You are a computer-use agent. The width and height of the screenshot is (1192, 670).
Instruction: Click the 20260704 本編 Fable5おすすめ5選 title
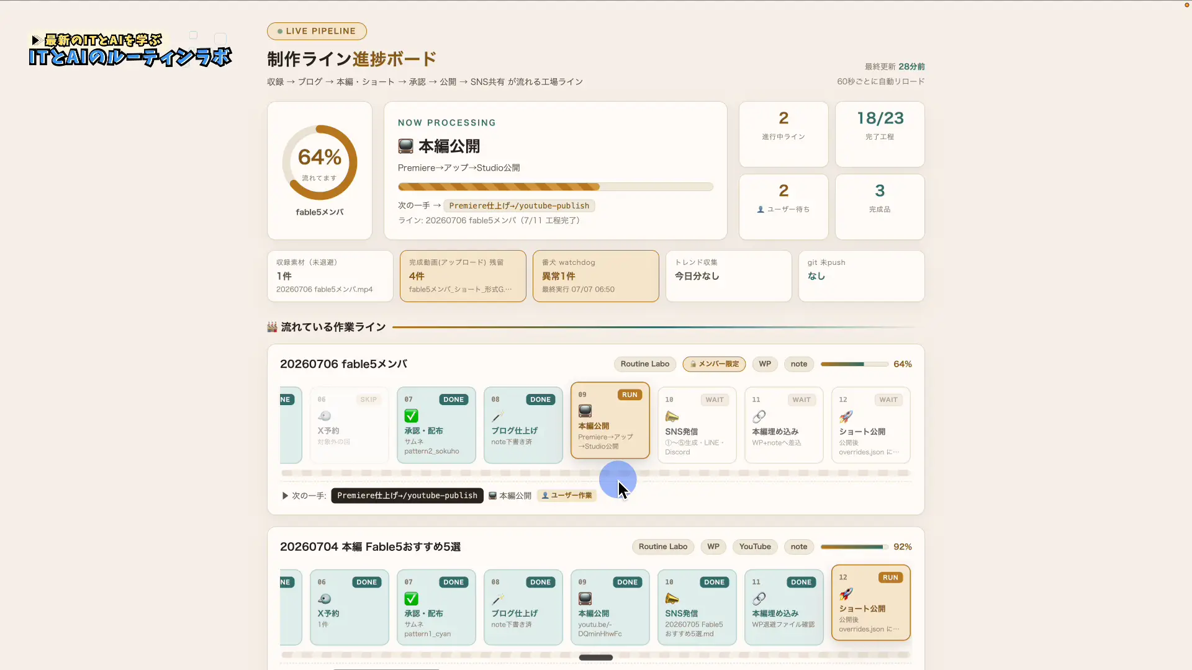click(370, 547)
